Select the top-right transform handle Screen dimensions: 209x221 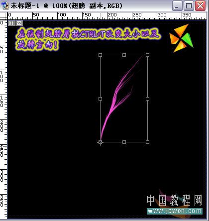[x=147, y=55]
